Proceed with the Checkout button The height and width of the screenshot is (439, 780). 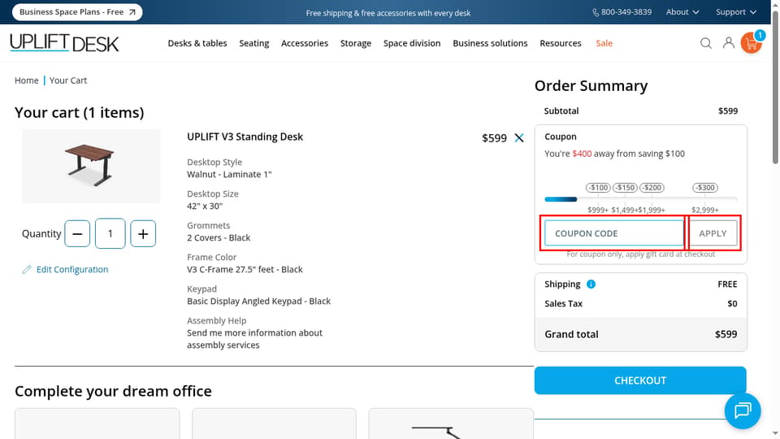point(640,380)
